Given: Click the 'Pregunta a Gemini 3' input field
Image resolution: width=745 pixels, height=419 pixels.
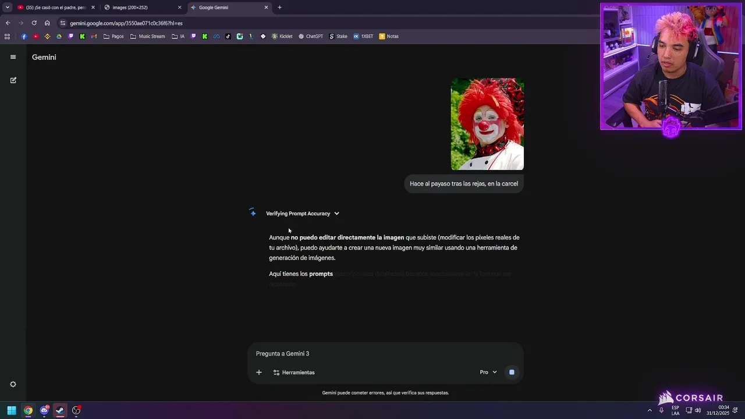Looking at the screenshot, I should coord(384,354).
